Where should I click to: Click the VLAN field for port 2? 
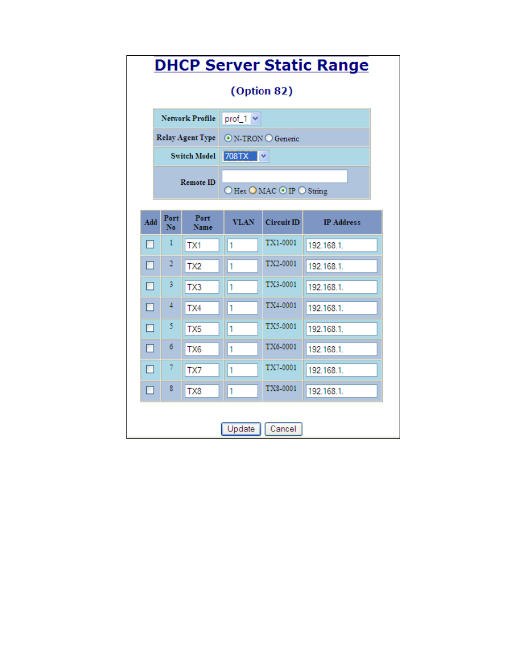click(x=243, y=266)
